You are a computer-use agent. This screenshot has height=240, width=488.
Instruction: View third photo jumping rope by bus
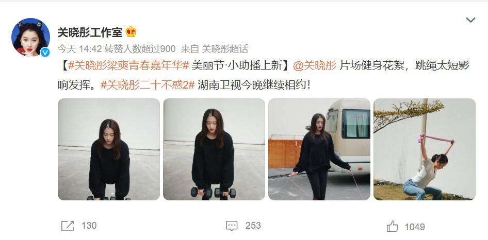pyautogui.click(x=319, y=149)
